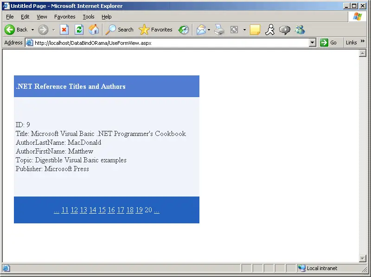
Task: Click the running figure Messenger icon
Action: pos(270,30)
